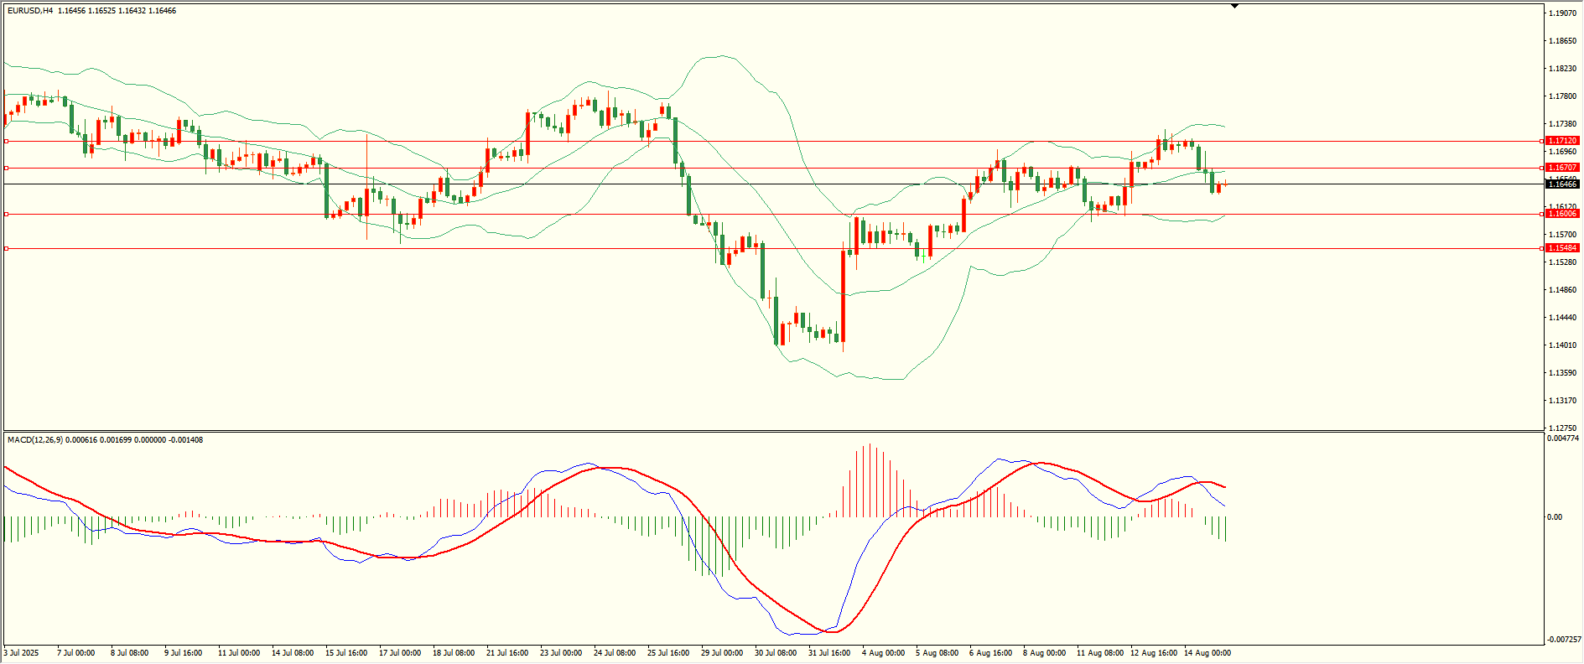The height and width of the screenshot is (664, 1584).
Task: Click the 23 Jul 00:00 time label
Action: click(561, 653)
